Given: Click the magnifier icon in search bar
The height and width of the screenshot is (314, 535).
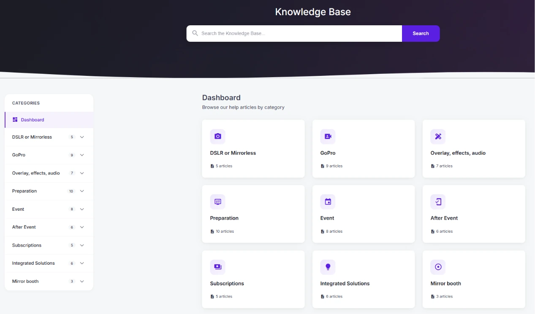Looking at the screenshot, I should [x=195, y=33].
